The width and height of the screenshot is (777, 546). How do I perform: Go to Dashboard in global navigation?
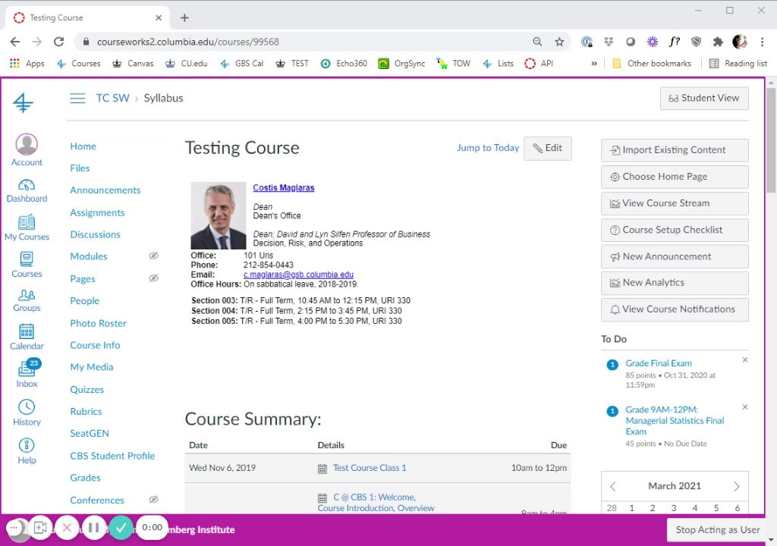click(x=27, y=191)
